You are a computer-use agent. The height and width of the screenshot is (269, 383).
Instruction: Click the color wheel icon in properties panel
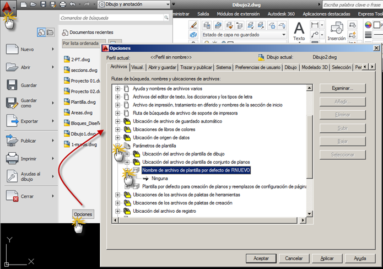(368, 25)
